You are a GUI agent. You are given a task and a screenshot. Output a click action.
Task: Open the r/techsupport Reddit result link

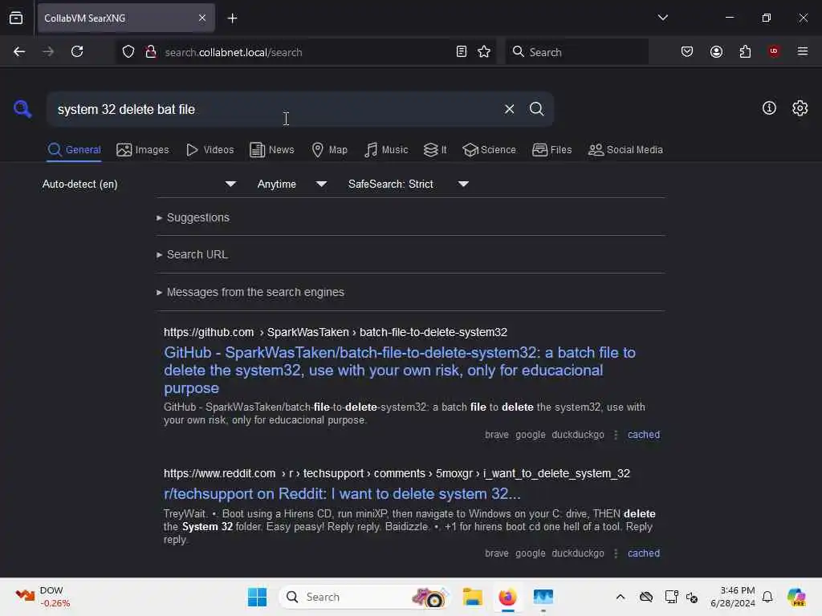click(342, 493)
